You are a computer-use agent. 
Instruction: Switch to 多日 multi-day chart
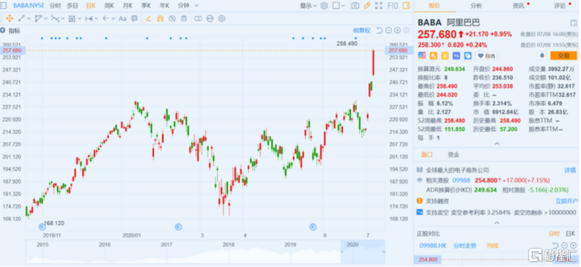(72, 6)
